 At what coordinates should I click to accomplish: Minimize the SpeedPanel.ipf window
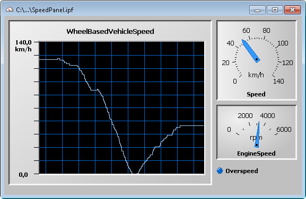257,10
